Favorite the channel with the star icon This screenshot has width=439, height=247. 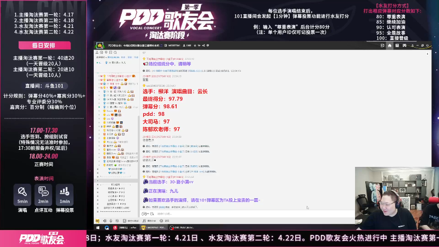[x=195, y=46]
